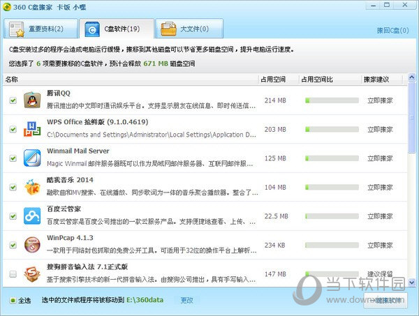The image size is (419, 316).
Task: Enable the 搜狗拼音输入法 checkbox
Action: coord(13,274)
